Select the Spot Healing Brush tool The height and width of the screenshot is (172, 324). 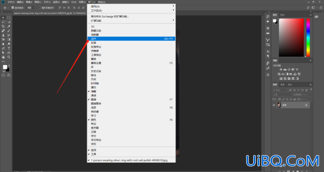coord(3,31)
